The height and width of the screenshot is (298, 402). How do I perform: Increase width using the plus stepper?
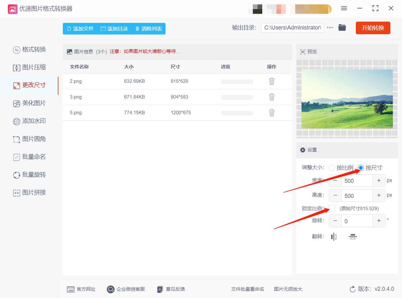tap(379, 181)
